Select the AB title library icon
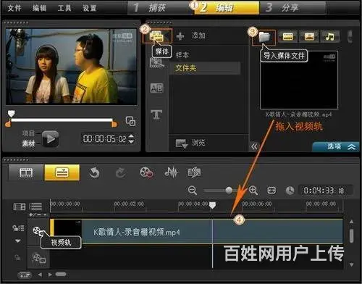The image size is (362, 284). [x=156, y=88]
